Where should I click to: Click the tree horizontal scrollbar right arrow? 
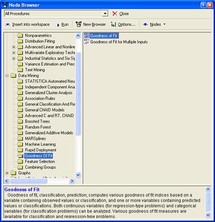72,181
